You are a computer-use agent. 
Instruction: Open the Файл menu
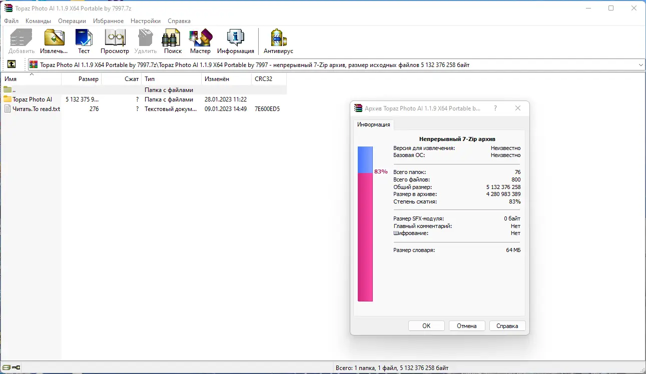pyautogui.click(x=11, y=21)
